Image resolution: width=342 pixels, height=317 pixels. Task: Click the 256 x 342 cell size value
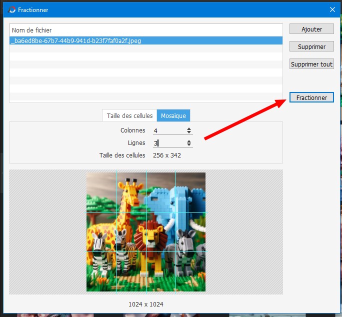pyautogui.click(x=167, y=155)
